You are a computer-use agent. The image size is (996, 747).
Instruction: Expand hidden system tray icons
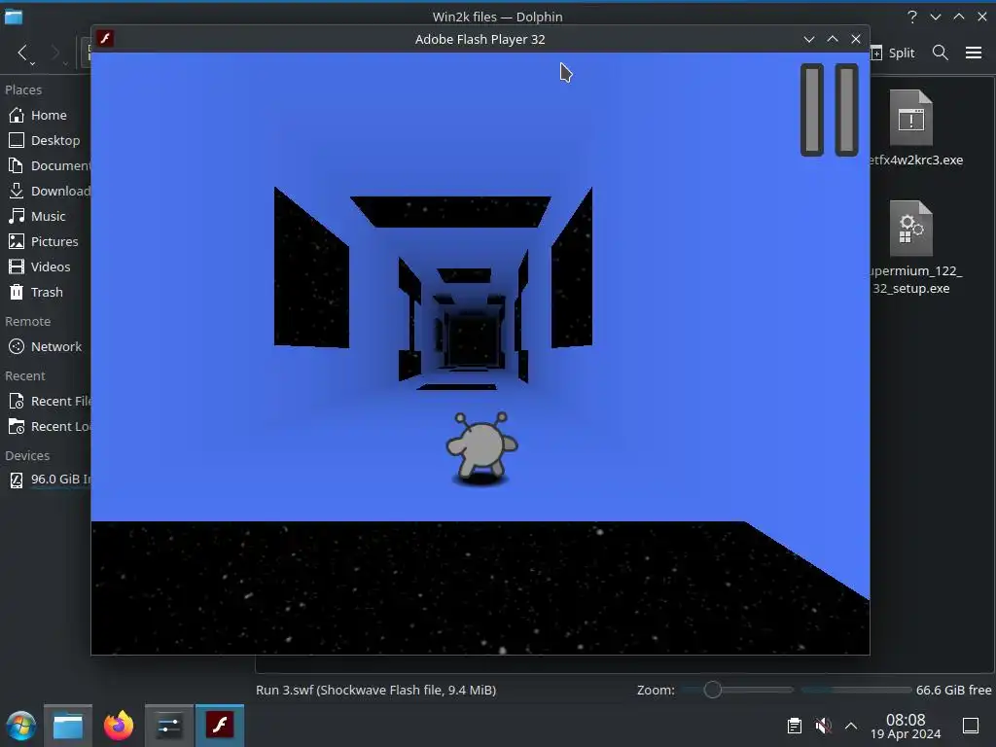click(851, 726)
